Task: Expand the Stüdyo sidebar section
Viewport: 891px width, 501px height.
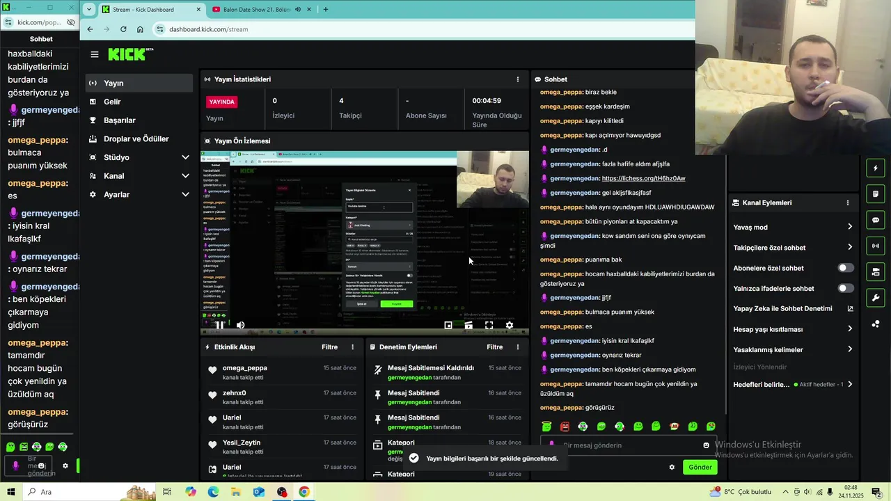Action: 139,157
